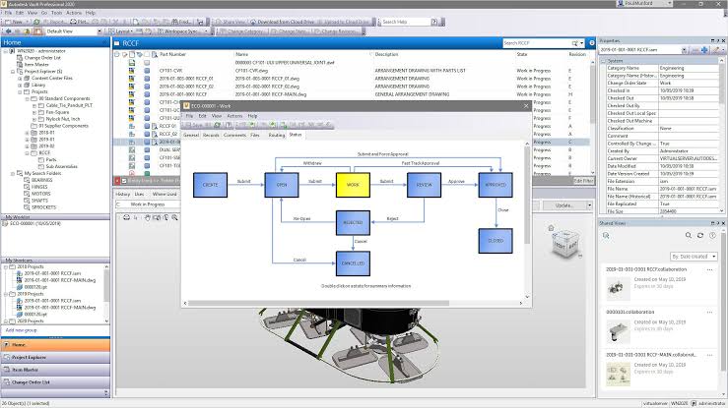Click the help icon in Shared Views
This screenshot has height=408, width=728.
coord(712,235)
